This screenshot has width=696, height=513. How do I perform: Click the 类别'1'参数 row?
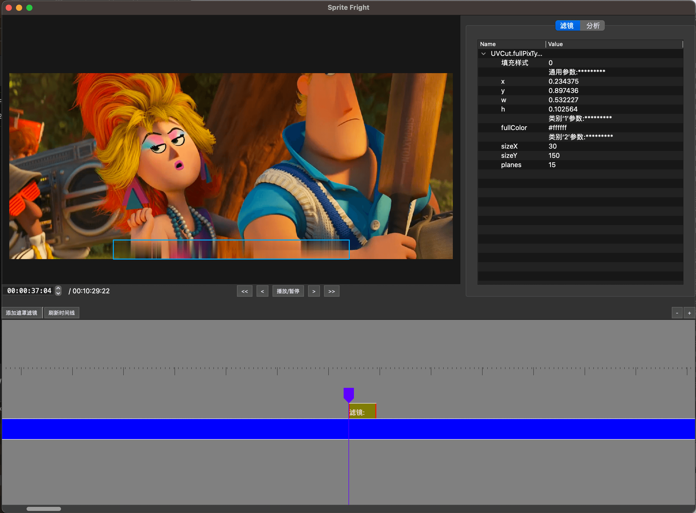click(580, 118)
